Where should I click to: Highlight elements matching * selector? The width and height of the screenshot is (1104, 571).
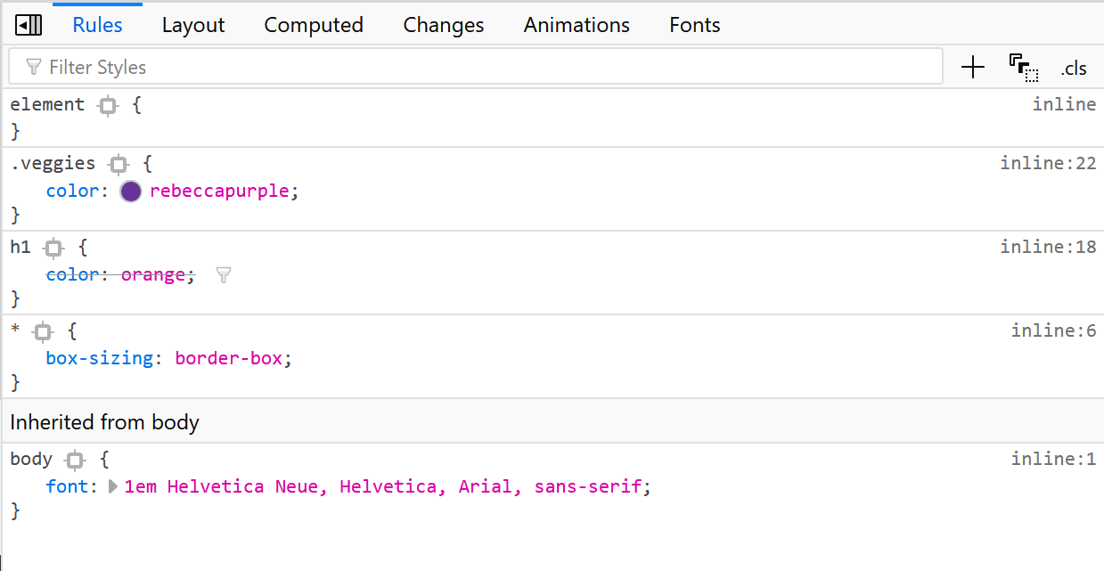pyautogui.click(x=42, y=332)
